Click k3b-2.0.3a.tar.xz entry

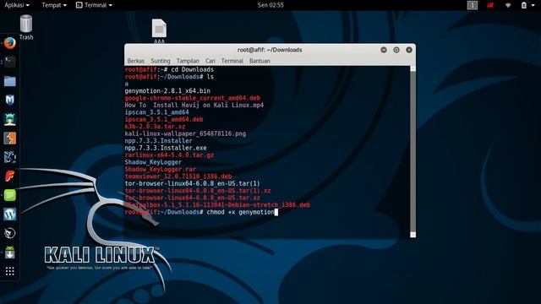(x=155, y=127)
